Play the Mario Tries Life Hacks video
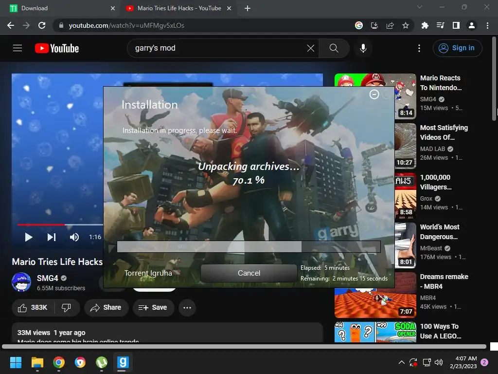The width and height of the screenshot is (498, 374). [x=29, y=237]
